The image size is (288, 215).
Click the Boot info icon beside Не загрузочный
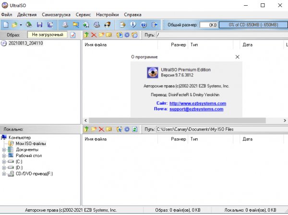[73, 35]
